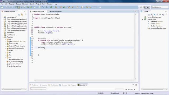
Task: Expand the res folder
Action: tap(5, 57)
